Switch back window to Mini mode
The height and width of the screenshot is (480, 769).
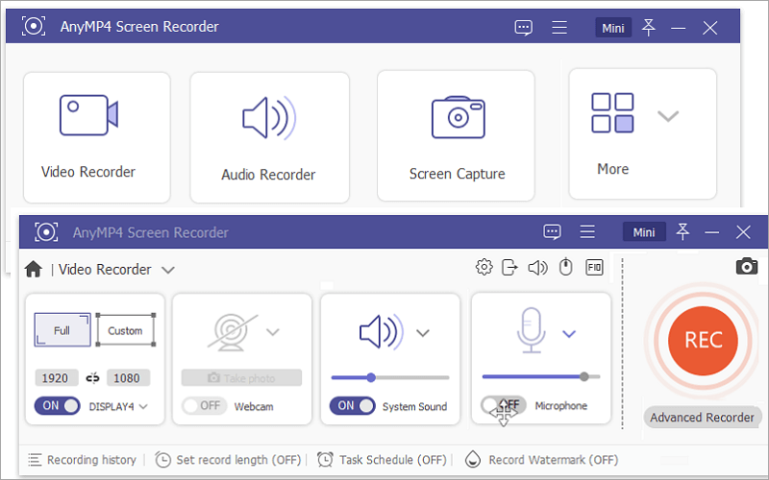(613, 28)
